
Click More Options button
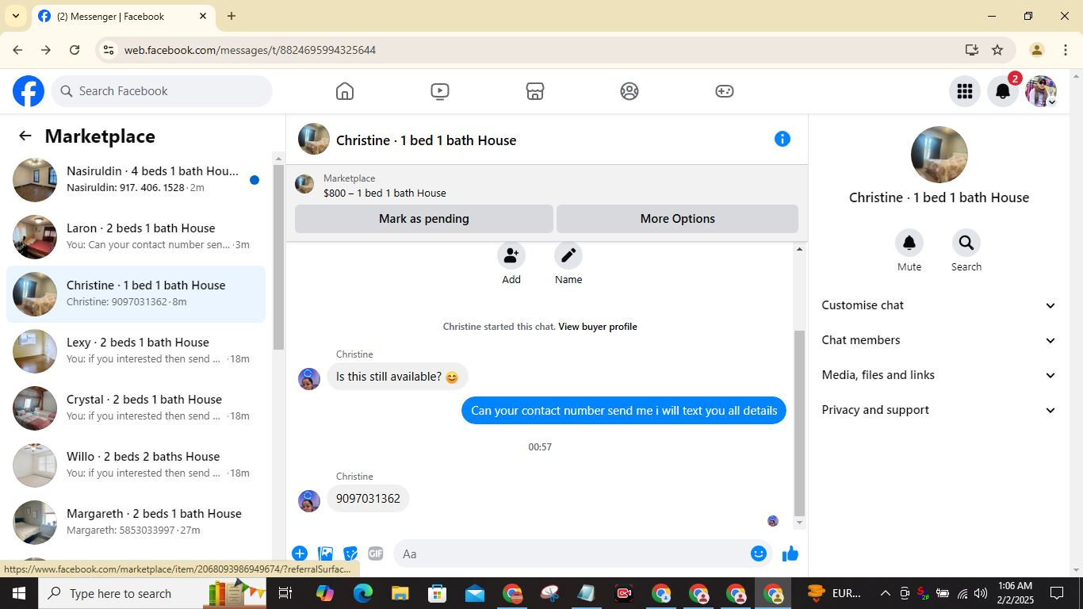click(x=678, y=219)
